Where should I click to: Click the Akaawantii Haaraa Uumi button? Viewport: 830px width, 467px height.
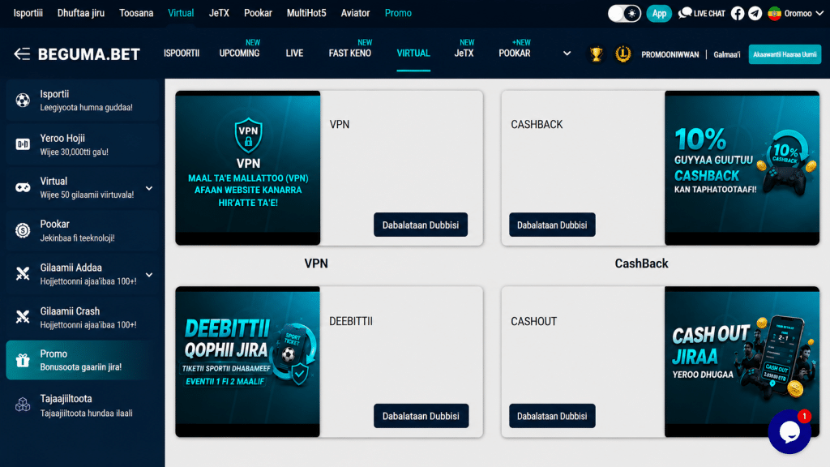[785, 54]
